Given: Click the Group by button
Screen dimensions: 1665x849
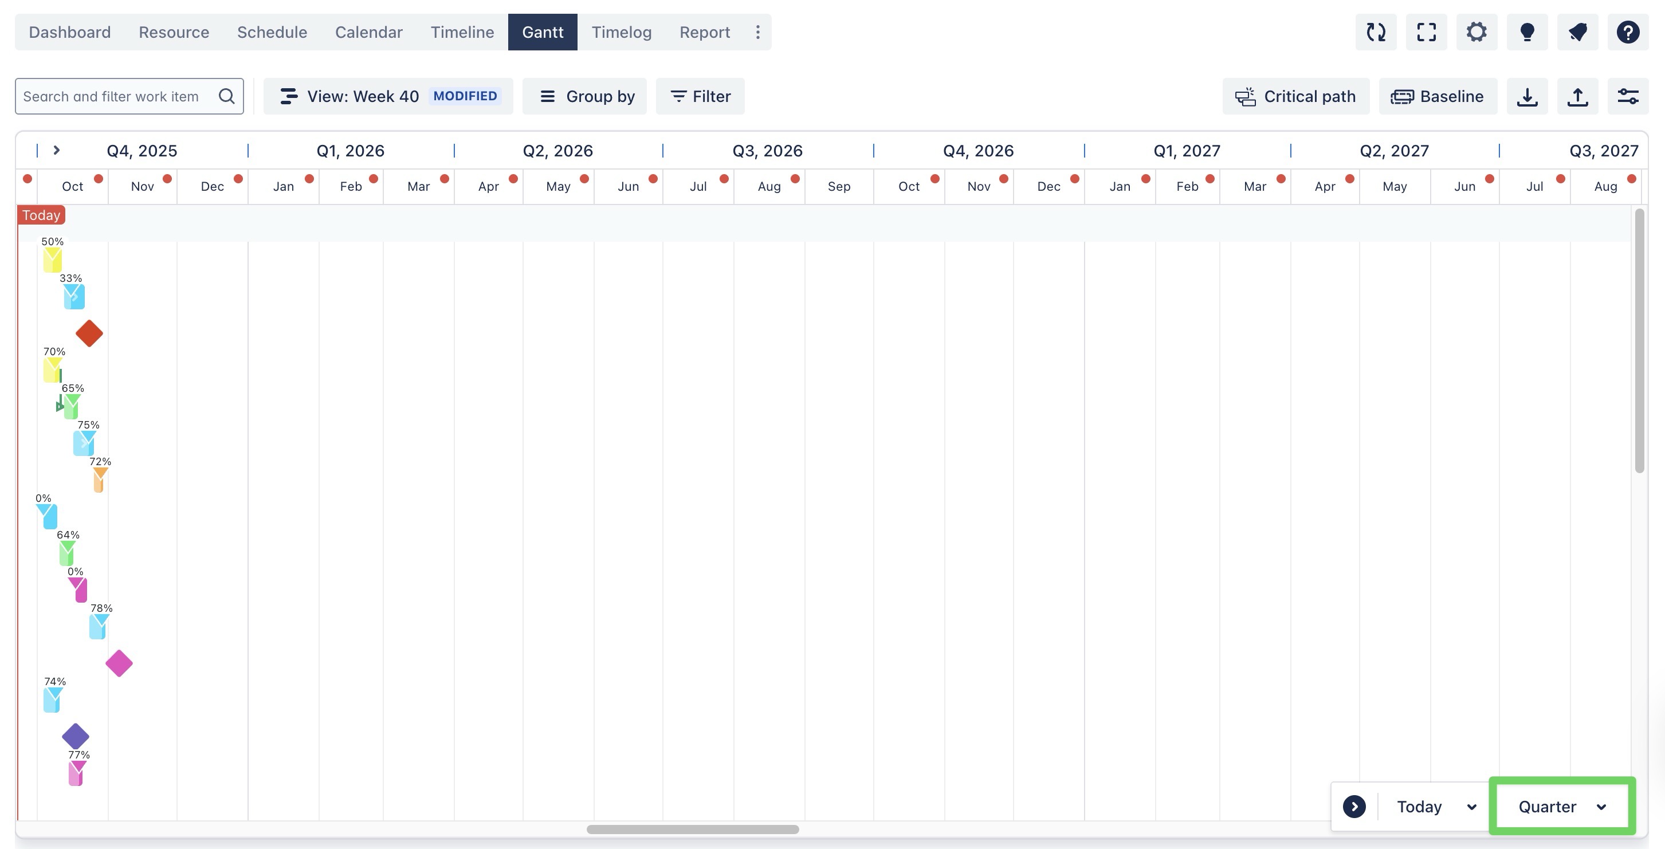Looking at the screenshot, I should (x=584, y=96).
